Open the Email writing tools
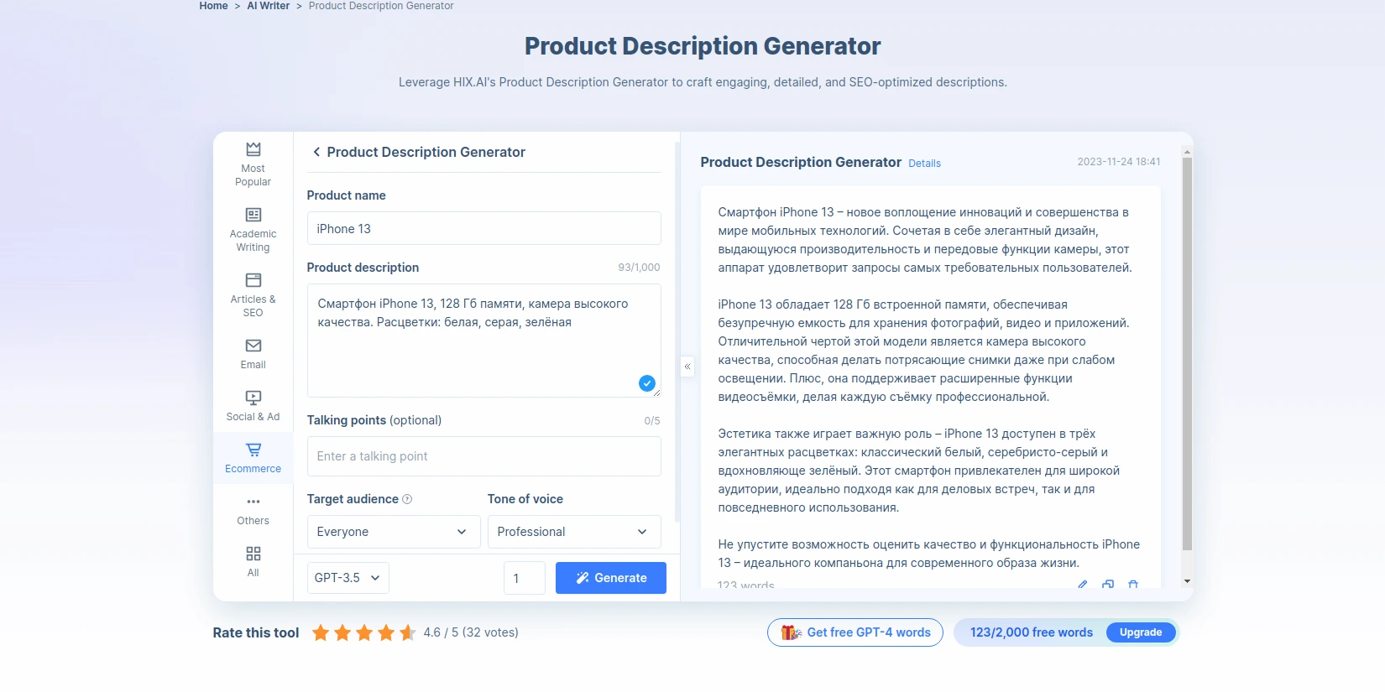Screen dimensions: 1385x692 253,353
